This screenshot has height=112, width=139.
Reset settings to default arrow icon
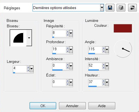pos(132,8)
